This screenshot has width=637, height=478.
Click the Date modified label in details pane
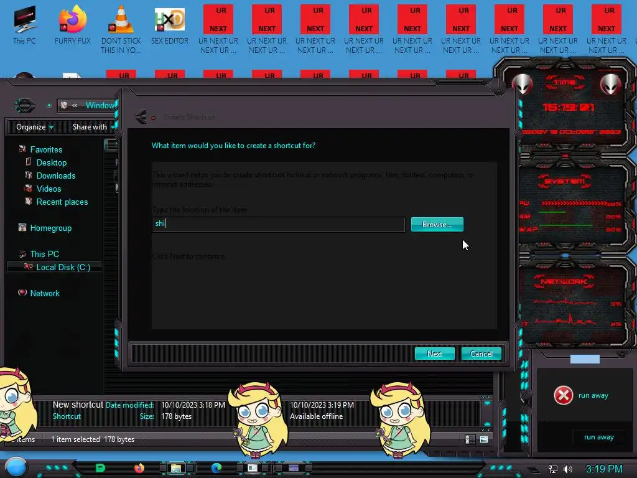[129, 405]
